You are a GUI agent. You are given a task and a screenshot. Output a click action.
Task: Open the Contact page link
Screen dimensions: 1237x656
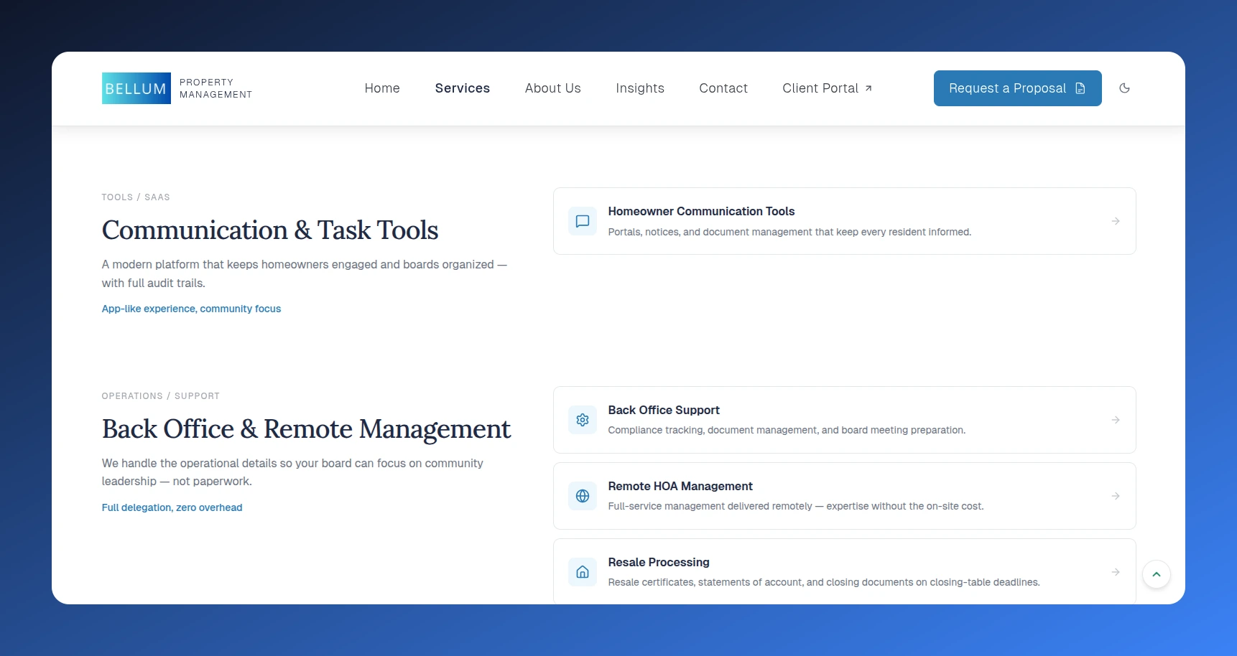[x=723, y=88]
